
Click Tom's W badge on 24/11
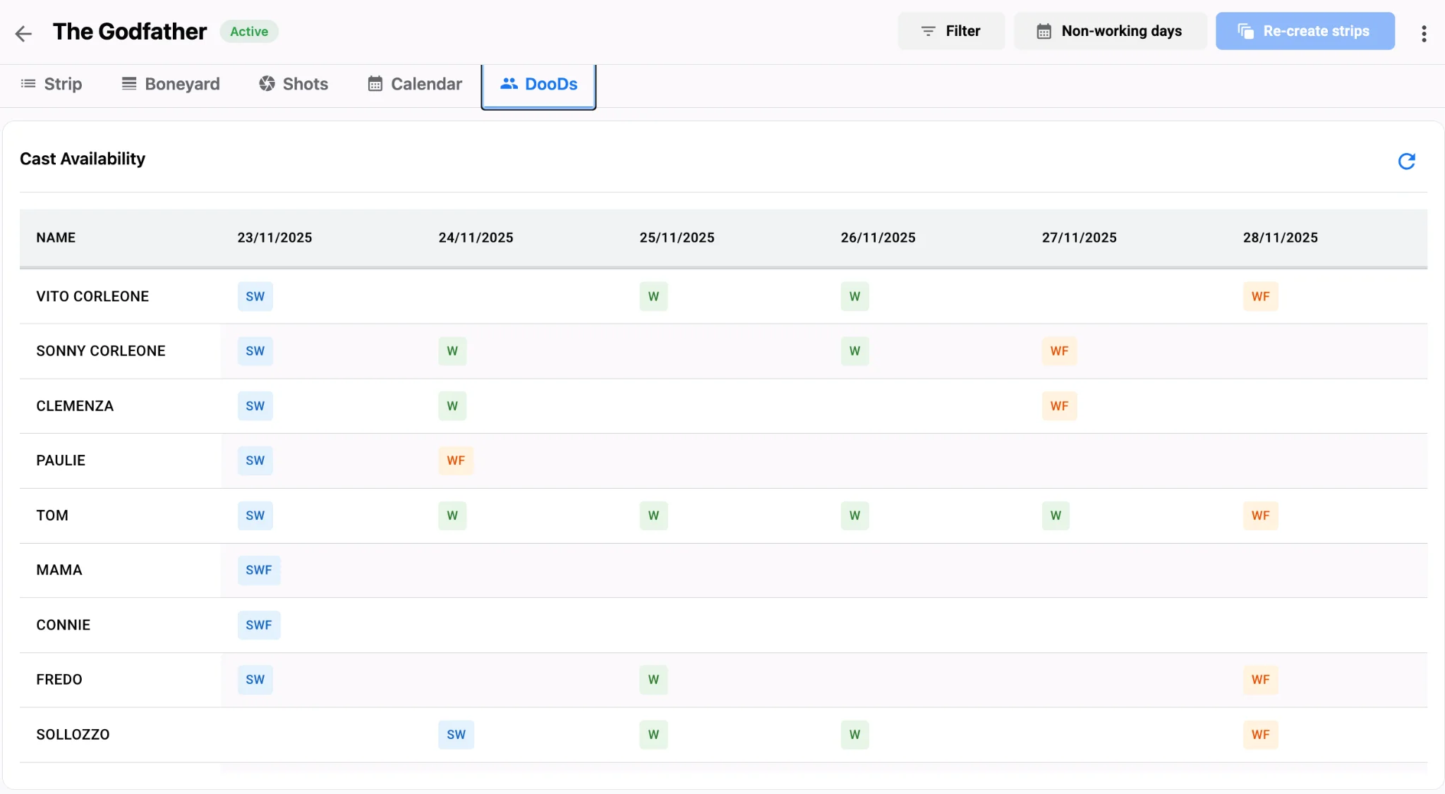click(452, 515)
